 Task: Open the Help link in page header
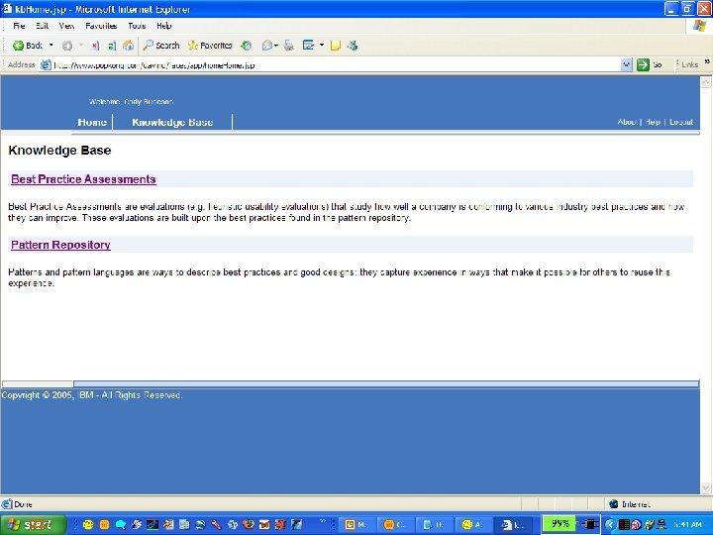[652, 122]
